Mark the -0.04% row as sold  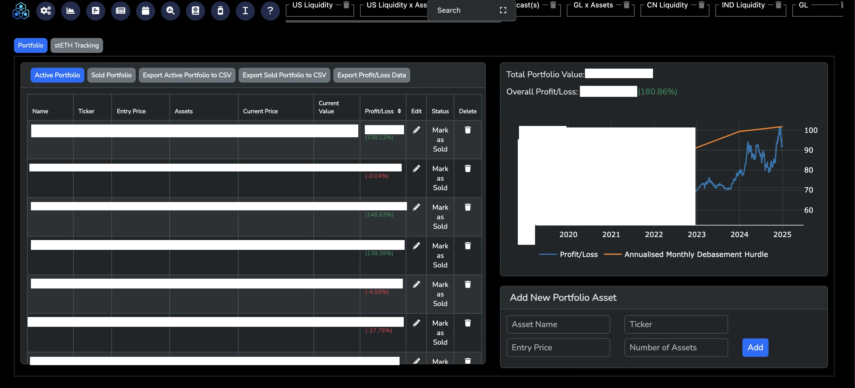click(440, 178)
